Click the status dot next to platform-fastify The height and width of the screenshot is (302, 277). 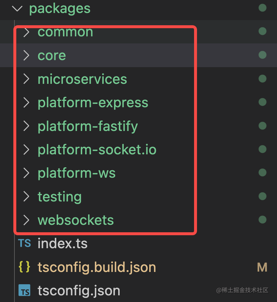[x=263, y=126]
